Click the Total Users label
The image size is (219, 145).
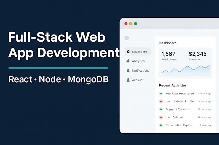(169, 60)
